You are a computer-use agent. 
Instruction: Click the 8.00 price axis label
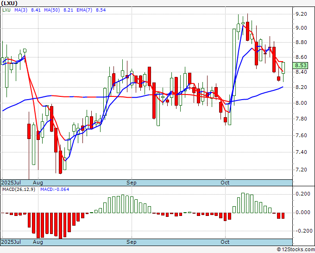(301, 103)
